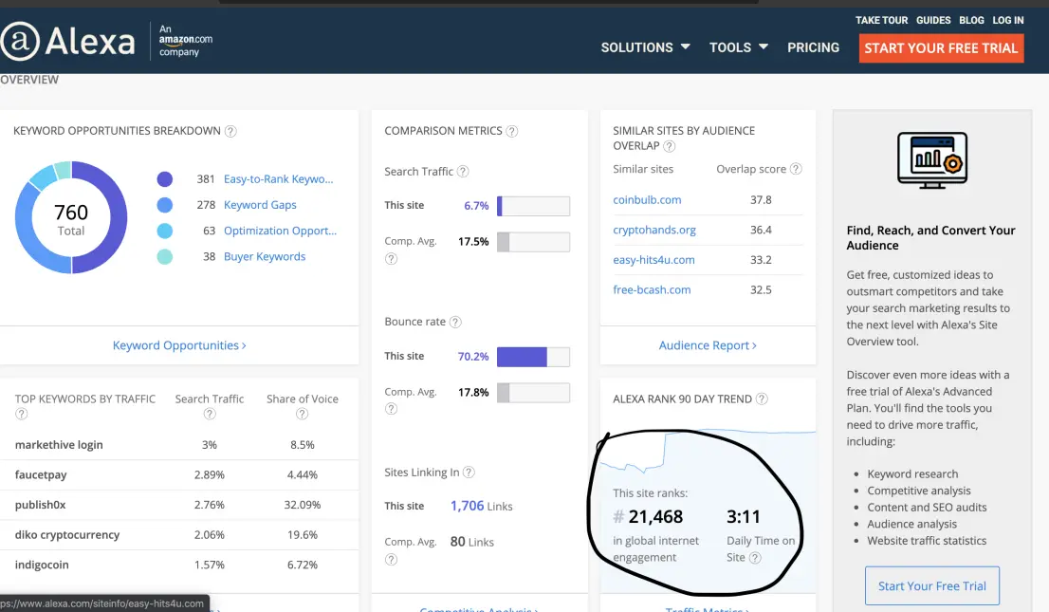Click Start Your Free Trial orange button
Image resolution: width=1049 pixels, height=612 pixels.
pos(941,48)
